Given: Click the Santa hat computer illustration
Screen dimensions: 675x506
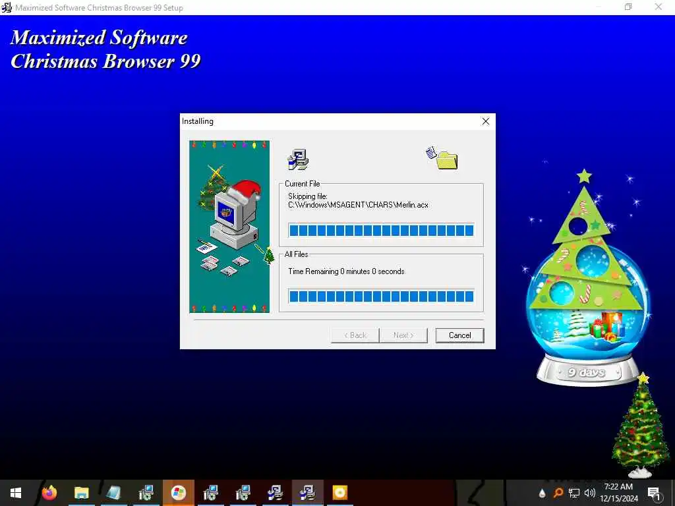Looking at the screenshot, I should coord(229,227).
